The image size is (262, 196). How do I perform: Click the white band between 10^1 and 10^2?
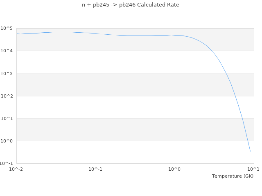click(123, 107)
